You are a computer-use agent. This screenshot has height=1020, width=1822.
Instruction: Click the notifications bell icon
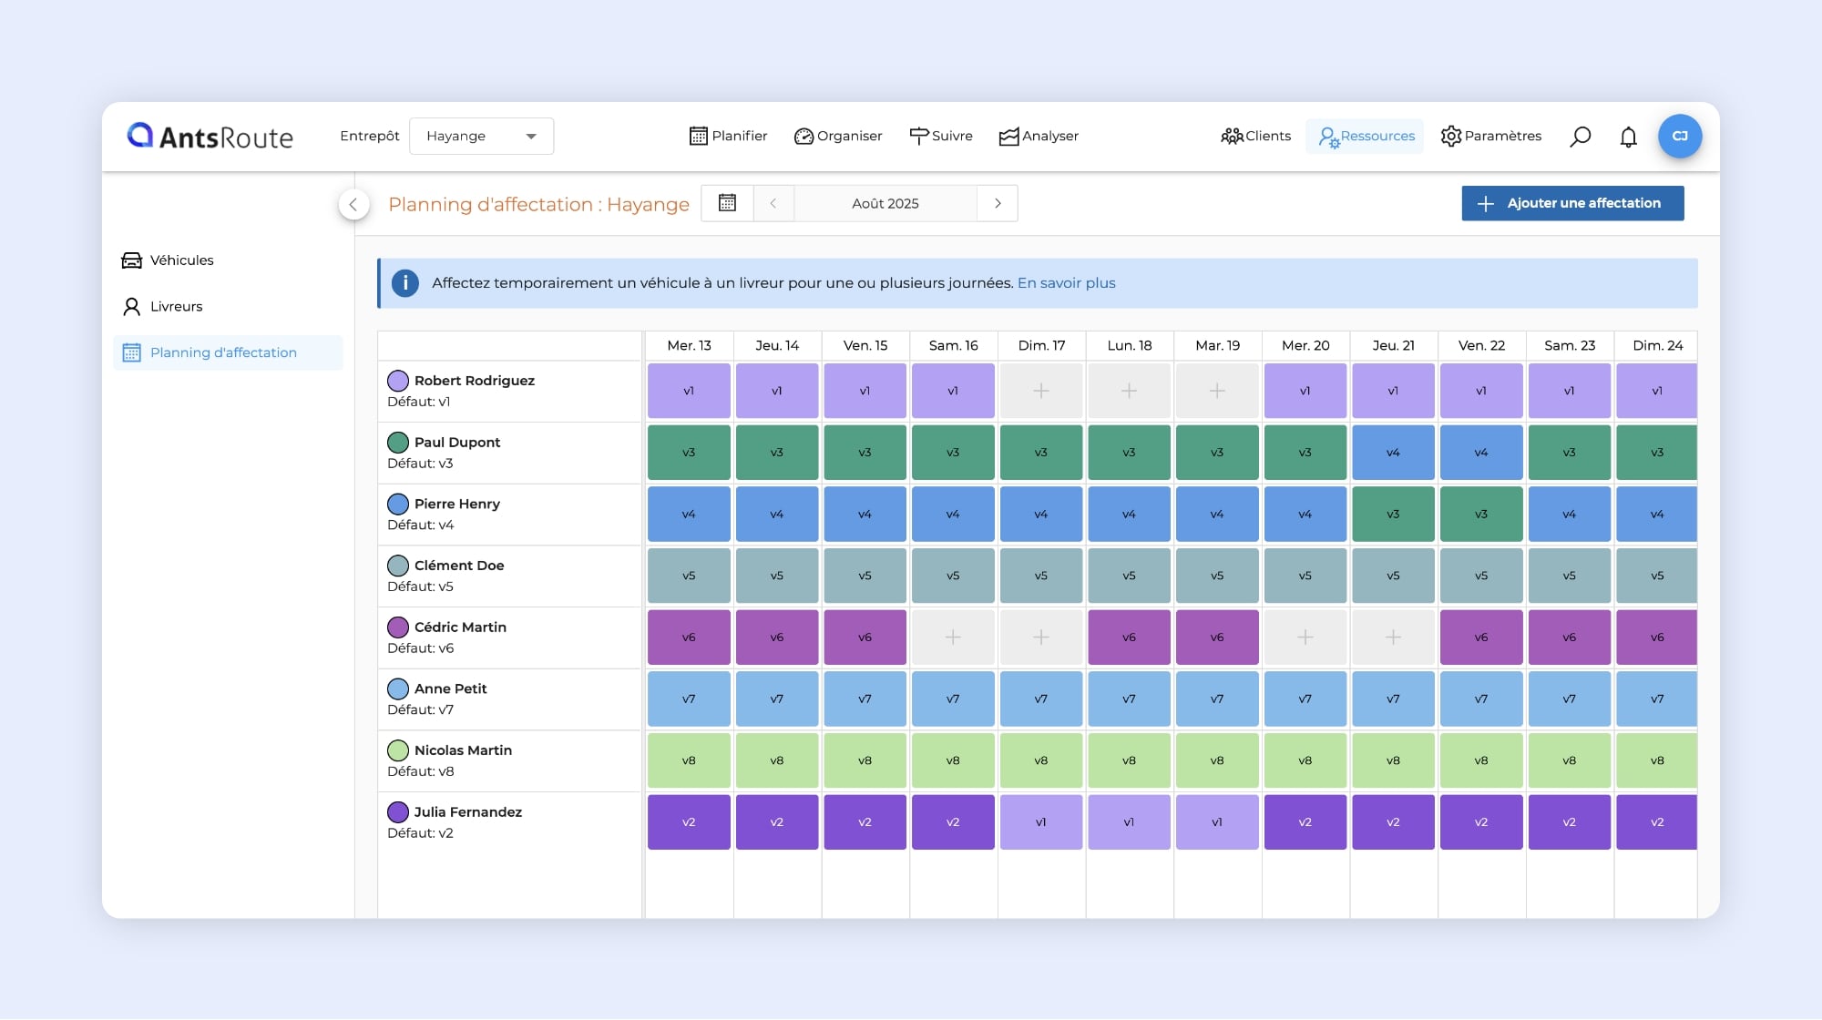1628,137
